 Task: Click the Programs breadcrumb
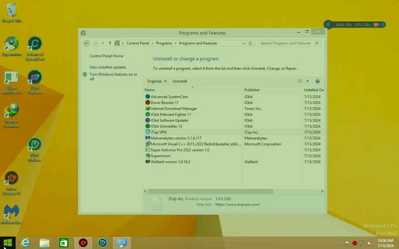coord(164,43)
